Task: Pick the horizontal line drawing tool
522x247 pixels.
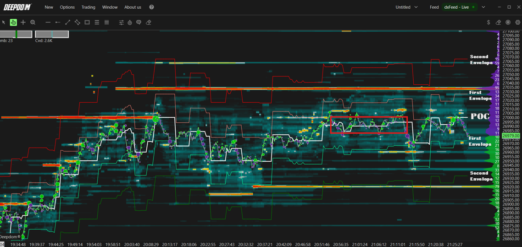Action: 48,22
